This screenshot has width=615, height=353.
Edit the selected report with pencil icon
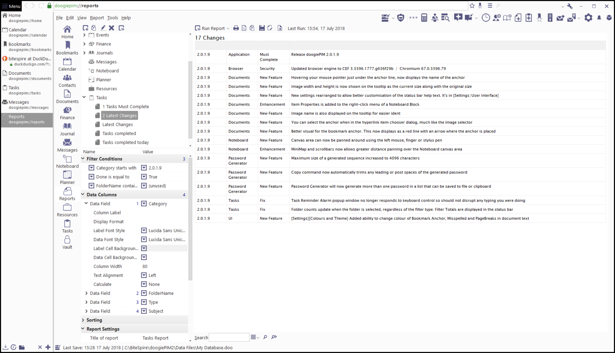[103, 28]
